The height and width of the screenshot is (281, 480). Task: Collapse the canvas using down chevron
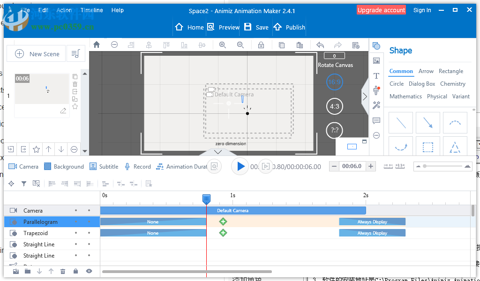tap(217, 152)
